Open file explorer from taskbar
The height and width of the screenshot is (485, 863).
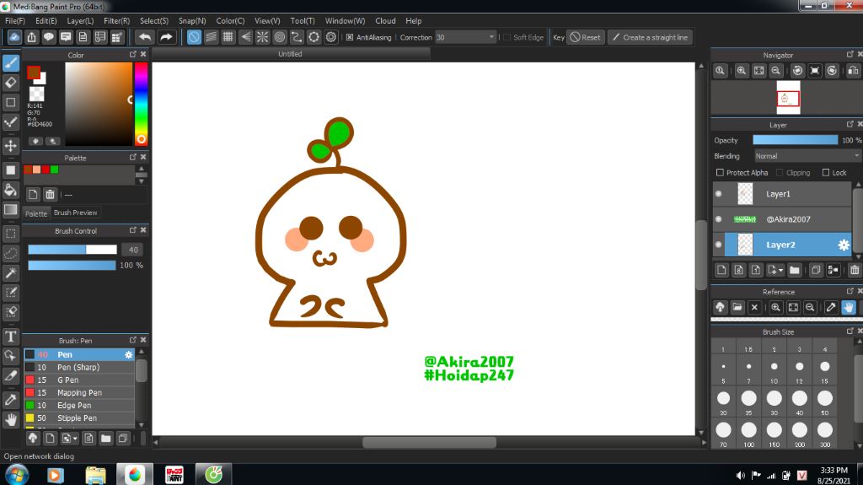[96, 475]
